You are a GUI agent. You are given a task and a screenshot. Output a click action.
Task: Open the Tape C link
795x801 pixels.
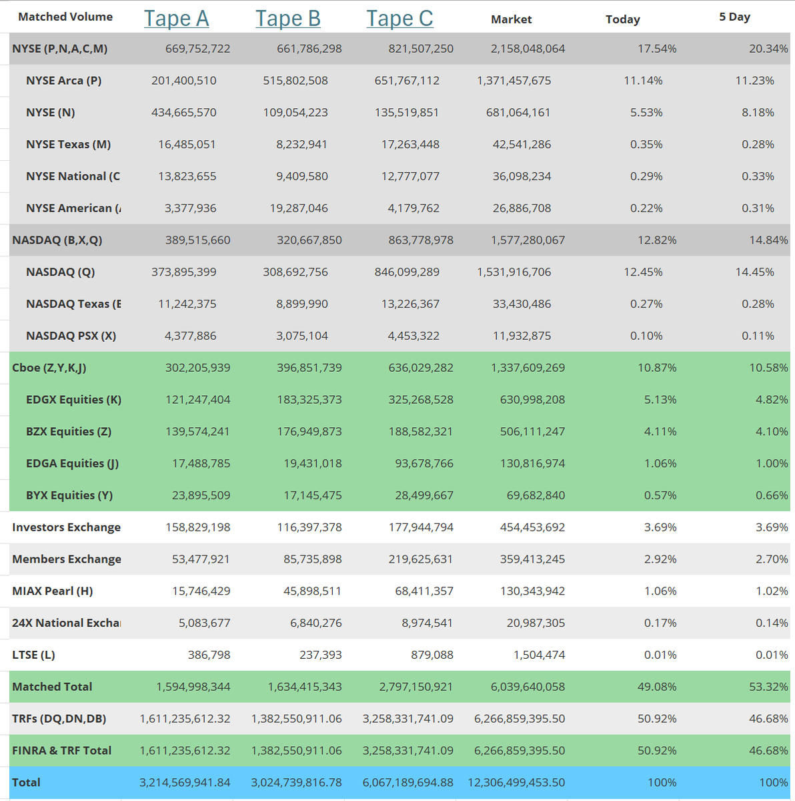(x=400, y=19)
